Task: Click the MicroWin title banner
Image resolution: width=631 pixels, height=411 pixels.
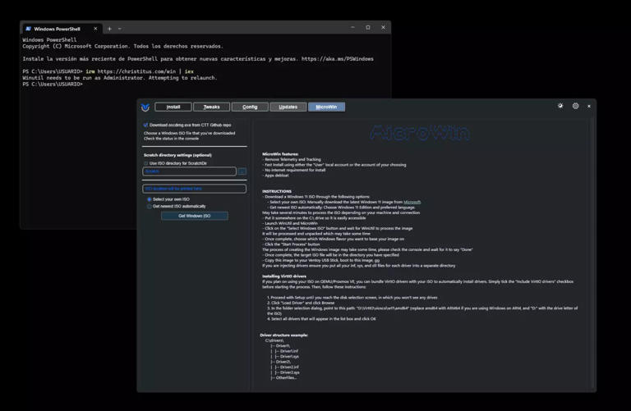Action: [420, 133]
